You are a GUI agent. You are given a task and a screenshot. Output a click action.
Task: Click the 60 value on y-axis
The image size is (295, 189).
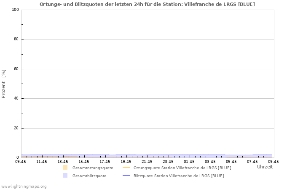[x=16, y=69]
